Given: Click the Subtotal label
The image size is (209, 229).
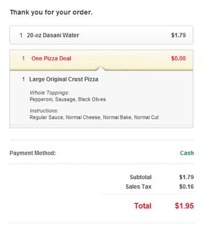Looking at the screenshot, I should point(140,177).
